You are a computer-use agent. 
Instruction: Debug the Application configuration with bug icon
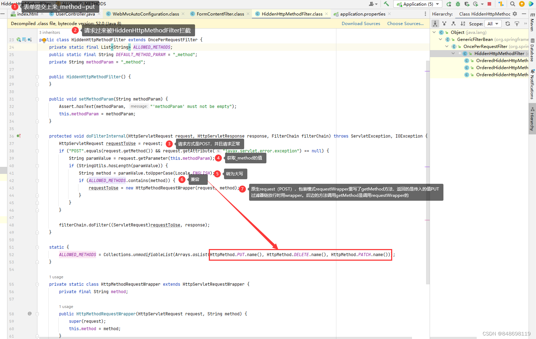458,4
